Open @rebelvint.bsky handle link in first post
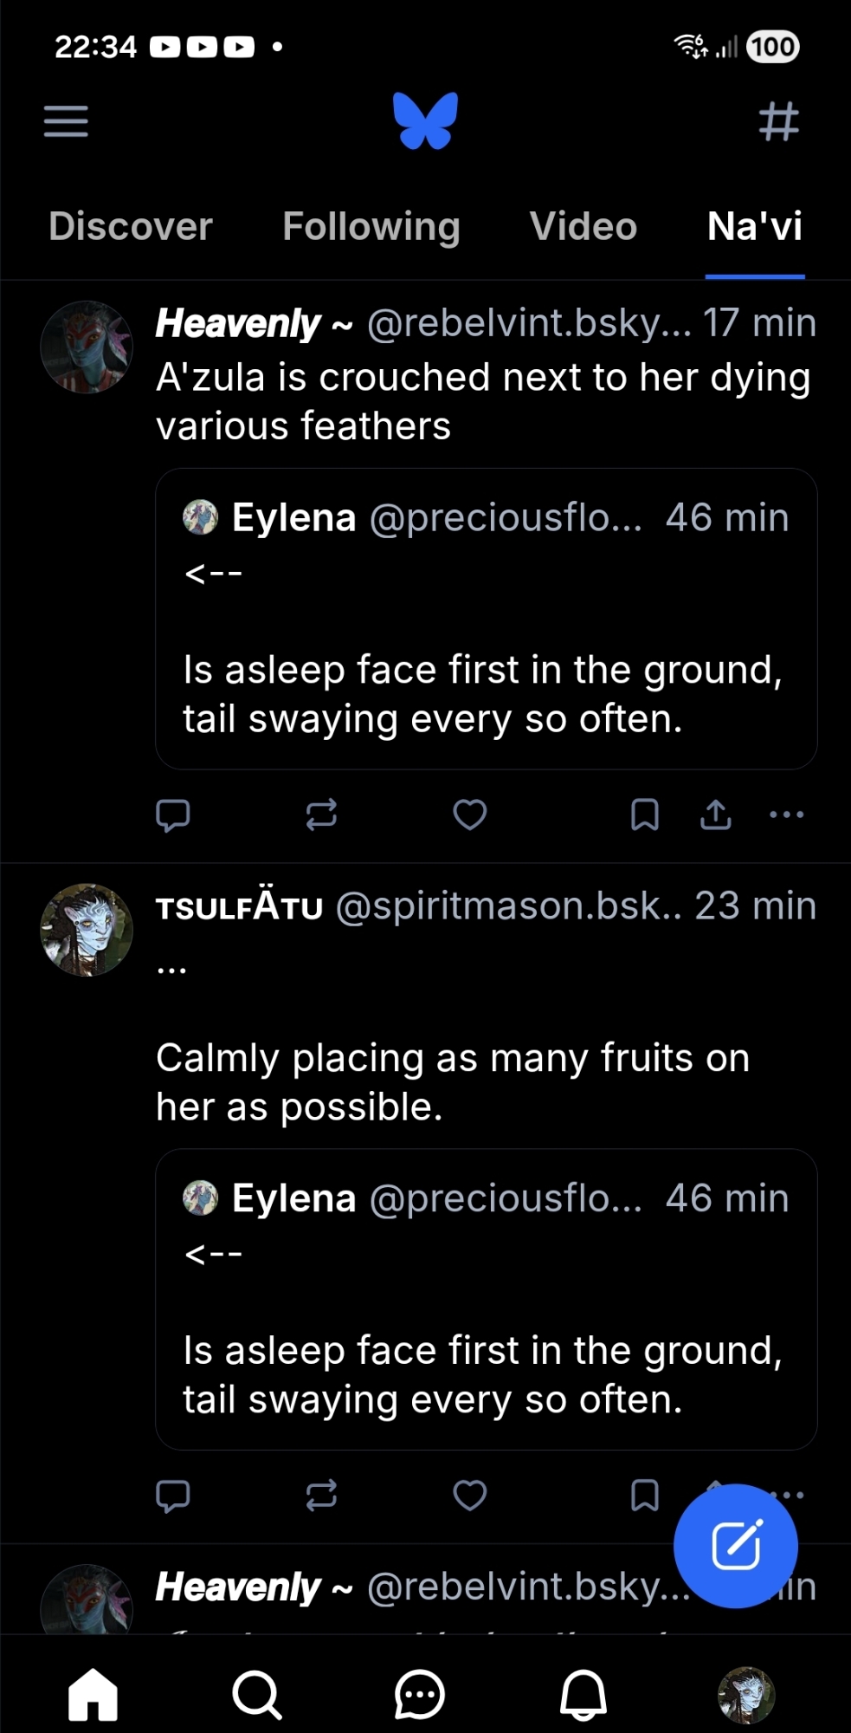 pyautogui.click(x=528, y=323)
